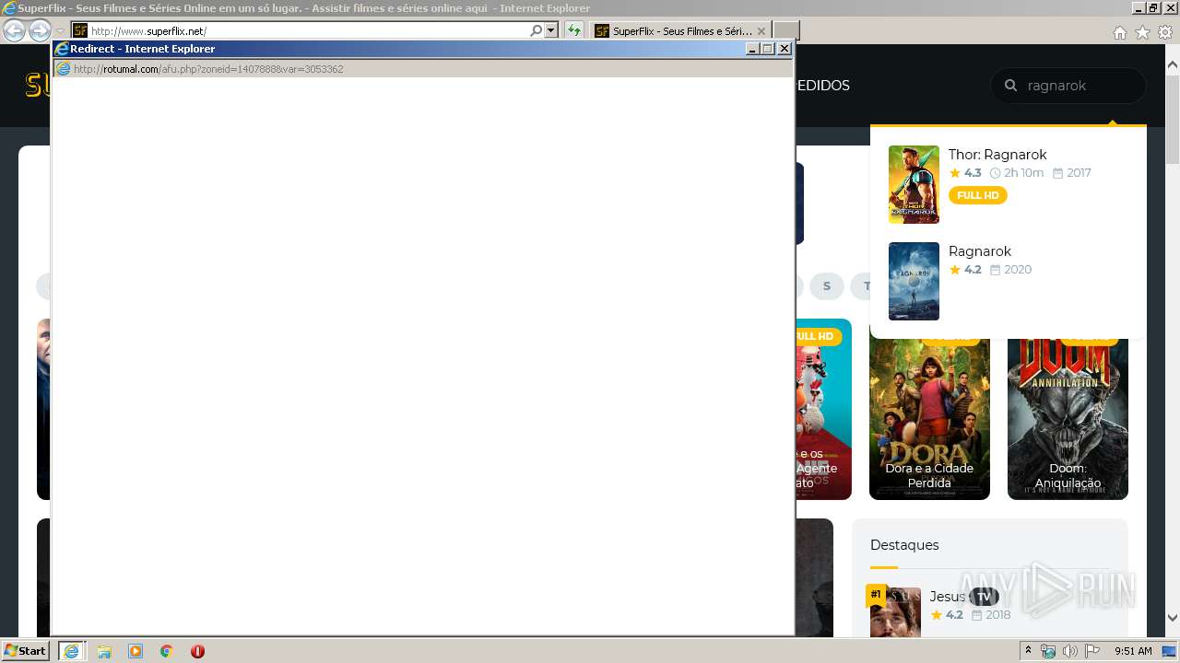Show hidden system tray icons

click(x=1029, y=651)
